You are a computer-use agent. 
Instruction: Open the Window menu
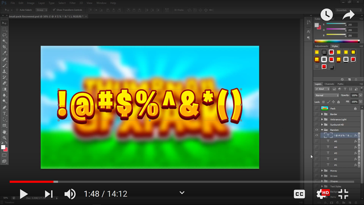click(101, 3)
